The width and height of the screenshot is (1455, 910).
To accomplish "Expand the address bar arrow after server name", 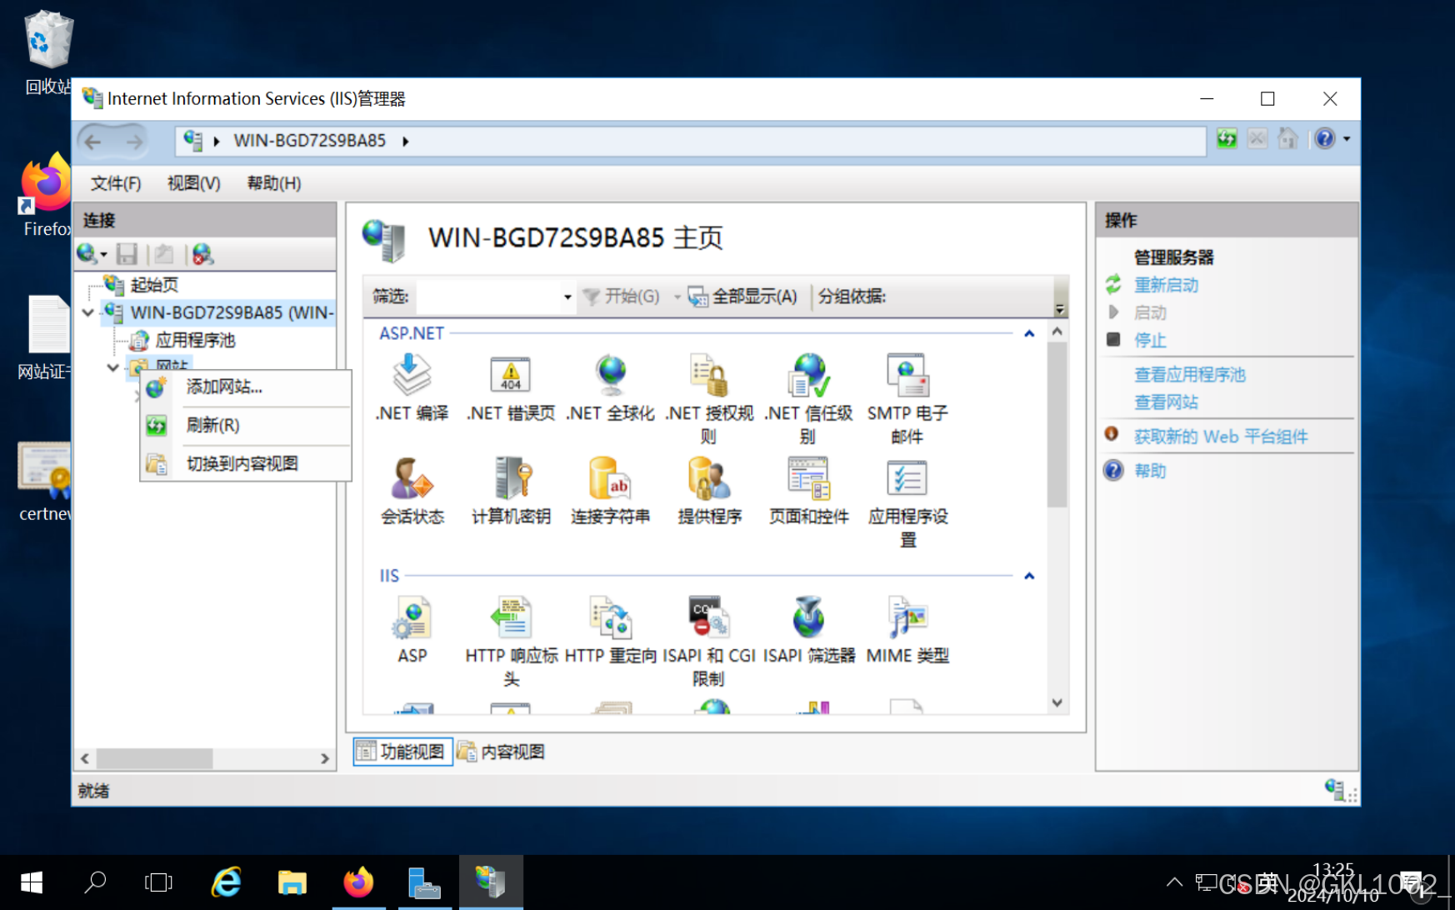I will tap(406, 141).
